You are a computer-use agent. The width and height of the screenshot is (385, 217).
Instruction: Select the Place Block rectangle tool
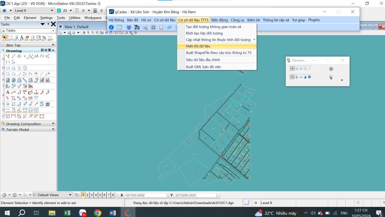point(8,68)
